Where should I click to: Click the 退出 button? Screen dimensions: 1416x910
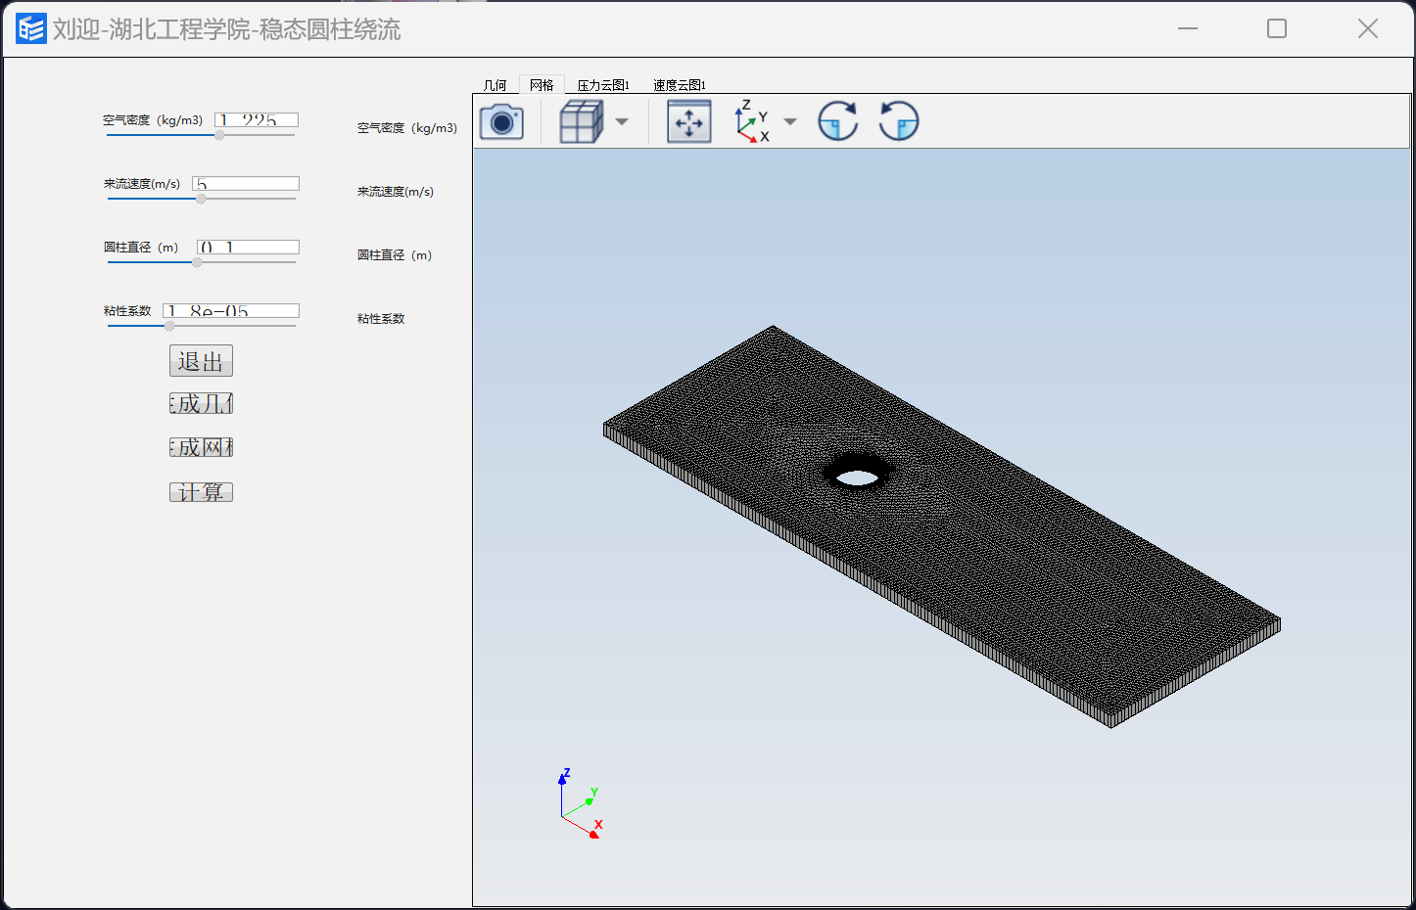(x=201, y=361)
